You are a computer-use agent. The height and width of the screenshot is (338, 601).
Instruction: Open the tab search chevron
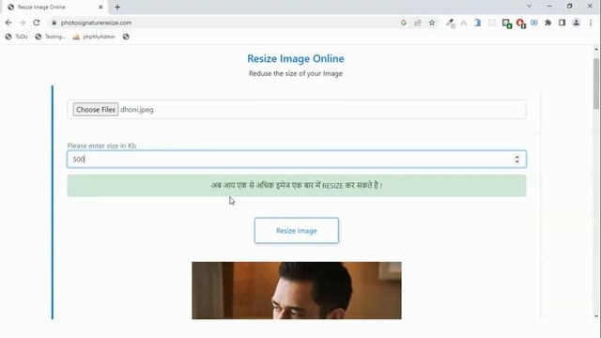tap(529, 7)
